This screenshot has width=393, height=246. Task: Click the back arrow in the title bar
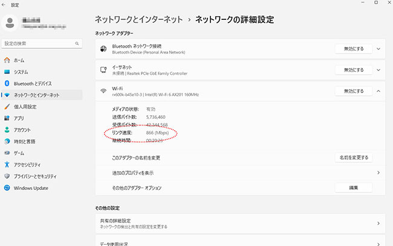pos(4,5)
